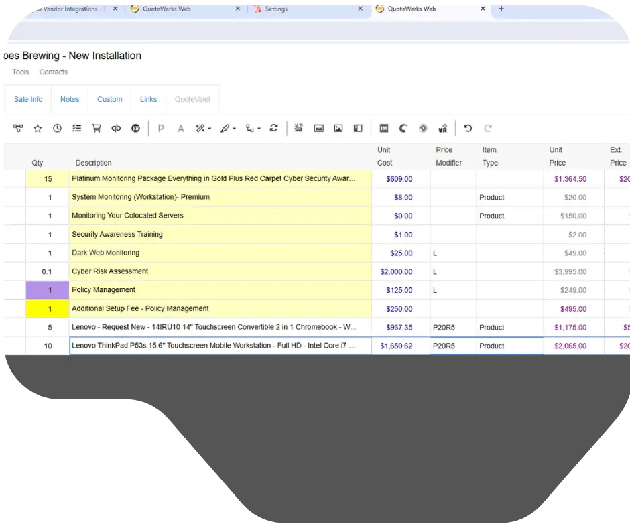Open the Contacts menu
The image size is (630, 528).
[x=53, y=72]
